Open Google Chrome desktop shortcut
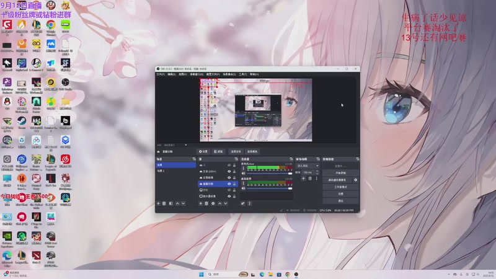 (x=51, y=27)
